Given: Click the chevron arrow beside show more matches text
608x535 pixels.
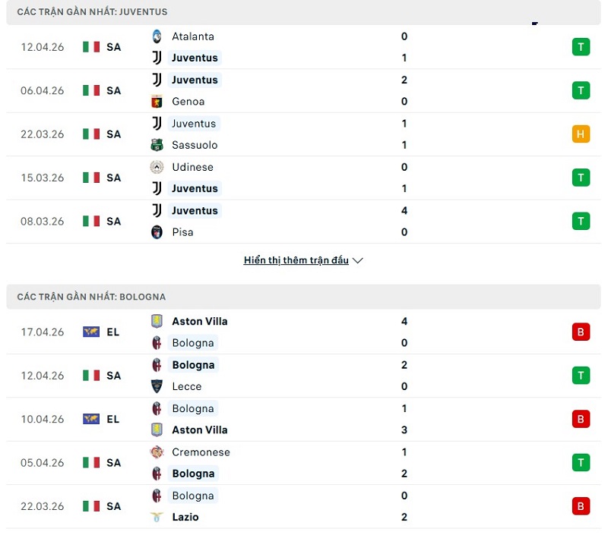Looking at the screenshot, I should (x=357, y=260).
